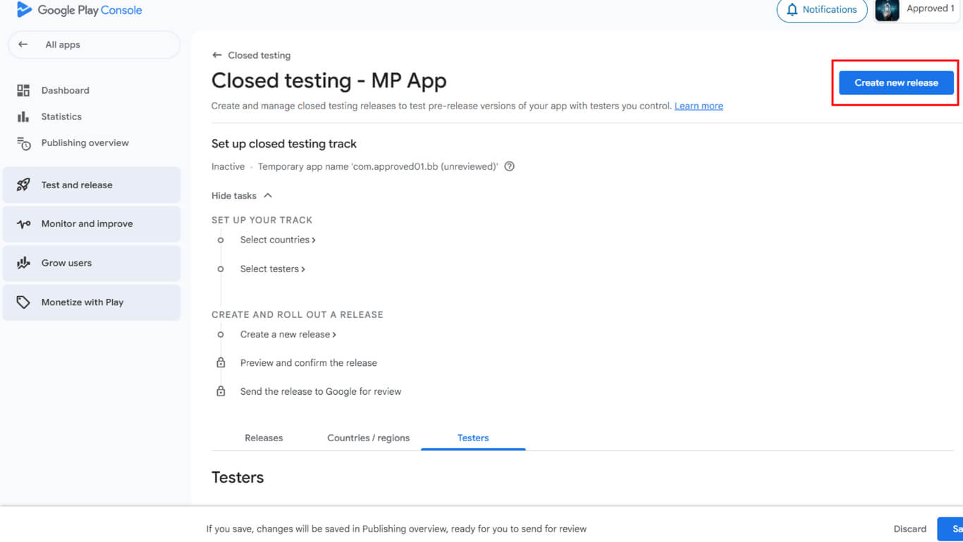Click the Monitor and improve pulse icon
963x542 pixels.
coord(23,224)
